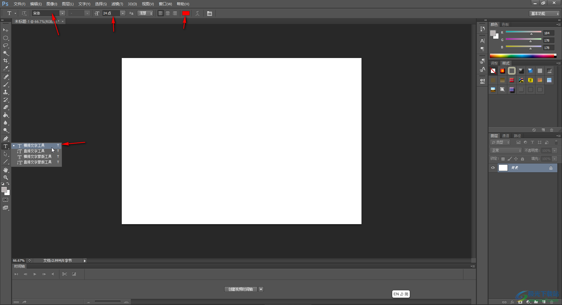The image size is (562, 305).
Task: Switch to the 通道 tab
Action: point(506,136)
